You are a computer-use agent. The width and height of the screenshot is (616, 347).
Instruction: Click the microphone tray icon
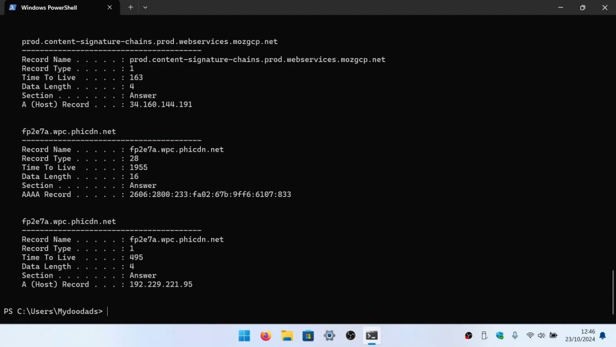[515, 336]
